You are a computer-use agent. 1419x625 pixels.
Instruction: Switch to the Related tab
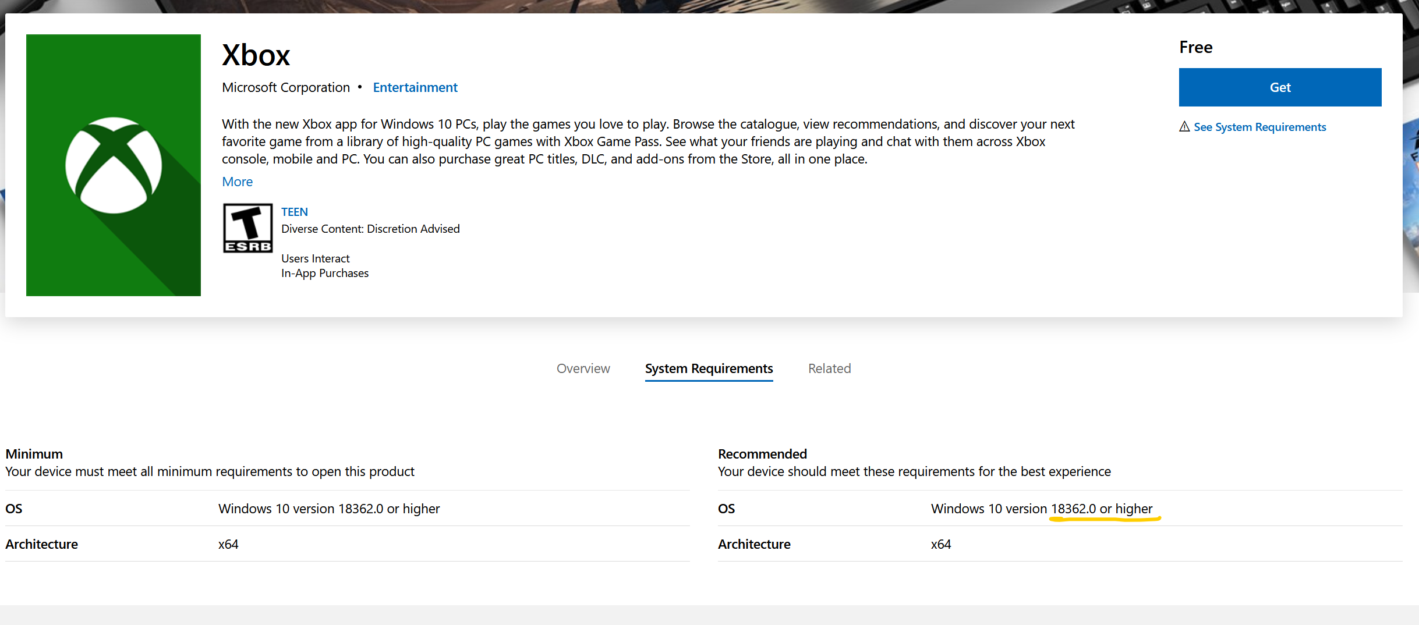tap(829, 368)
